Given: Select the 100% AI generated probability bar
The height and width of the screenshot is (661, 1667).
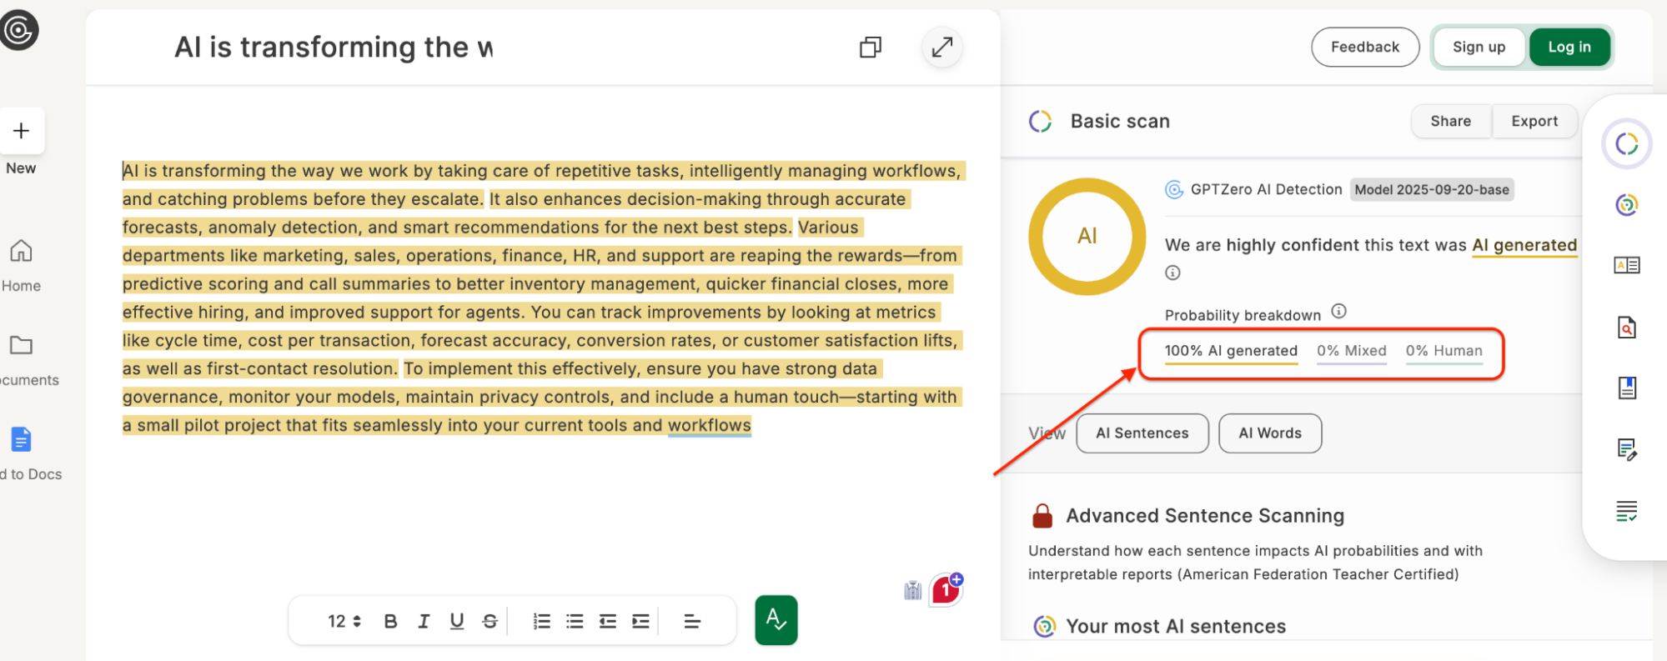Looking at the screenshot, I should tap(1230, 352).
